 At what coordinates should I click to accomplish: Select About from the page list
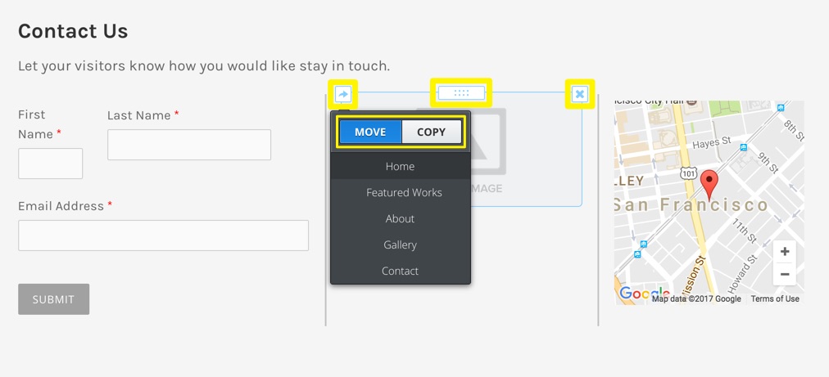(401, 218)
